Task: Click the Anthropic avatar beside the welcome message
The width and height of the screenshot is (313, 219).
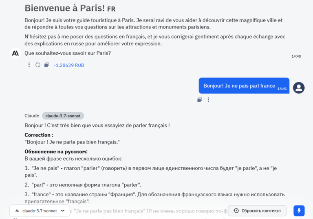Action: click(15, 53)
